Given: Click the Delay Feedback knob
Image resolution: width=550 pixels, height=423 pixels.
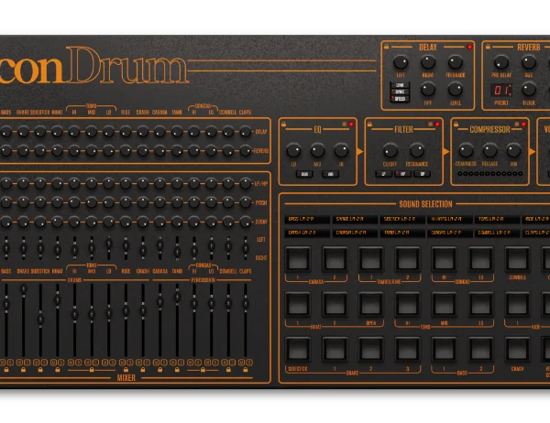Looking at the screenshot, I should [x=456, y=62].
